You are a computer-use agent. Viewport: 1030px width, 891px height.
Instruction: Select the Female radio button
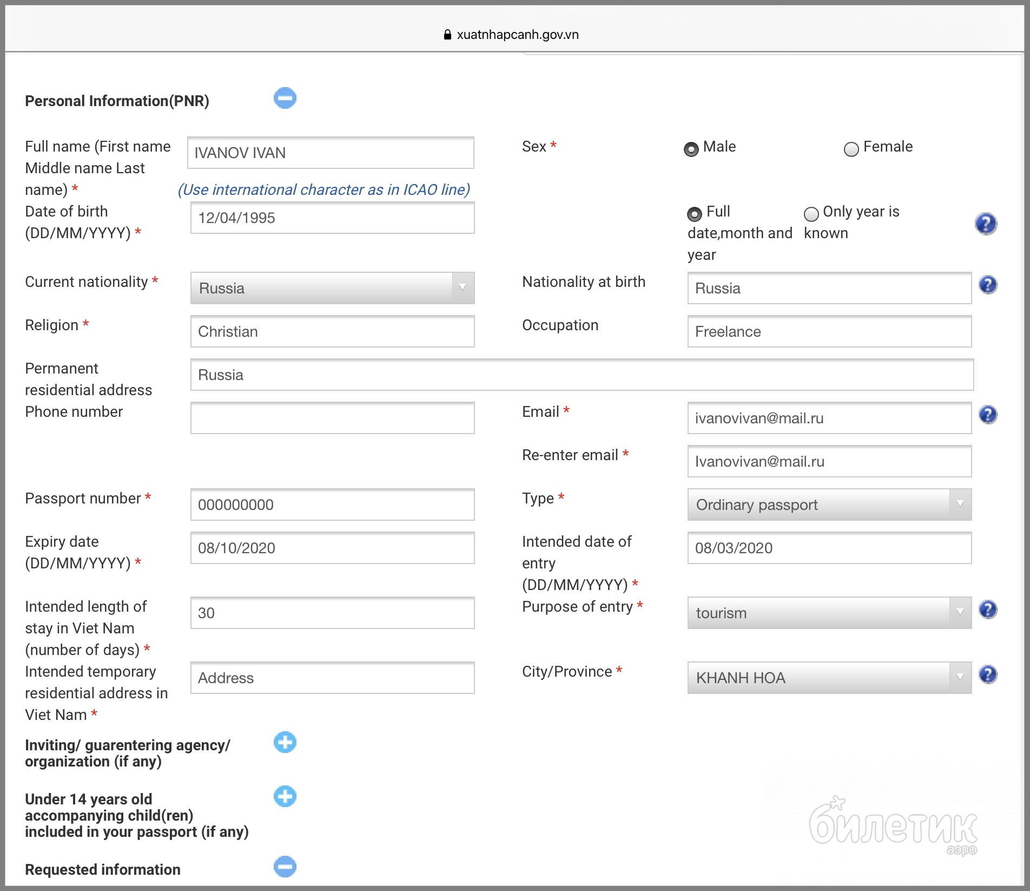(851, 149)
